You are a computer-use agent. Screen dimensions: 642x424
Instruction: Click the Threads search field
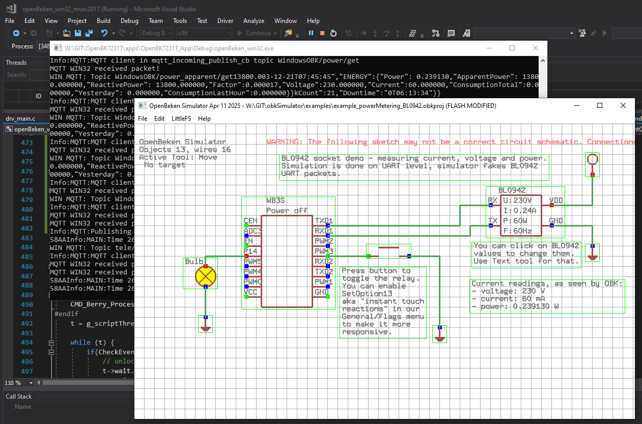[39, 75]
